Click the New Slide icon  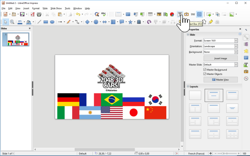click(209, 14)
